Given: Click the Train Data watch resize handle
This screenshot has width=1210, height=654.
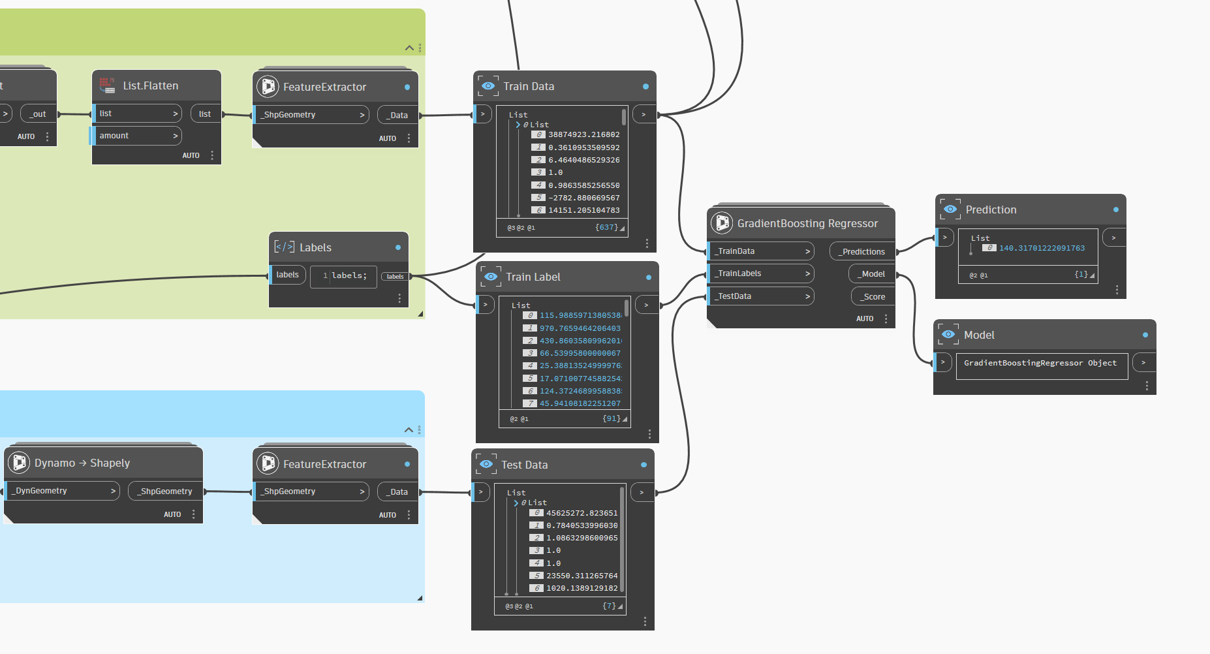Looking at the screenshot, I should (x=622, y=228).
